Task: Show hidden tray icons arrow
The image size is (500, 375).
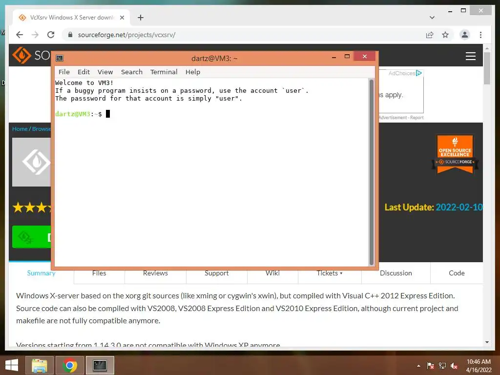Action: click(x=418, y=366)
